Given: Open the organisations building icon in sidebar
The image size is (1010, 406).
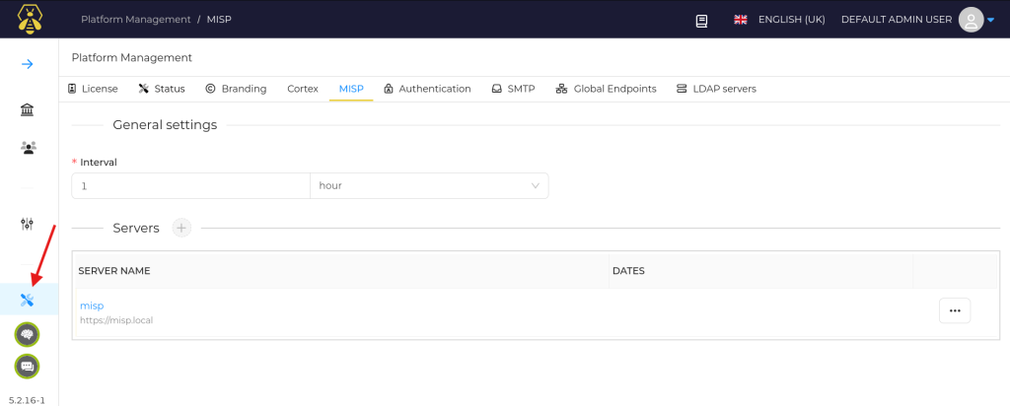Looking at the screenshot, I should (28, 109).
